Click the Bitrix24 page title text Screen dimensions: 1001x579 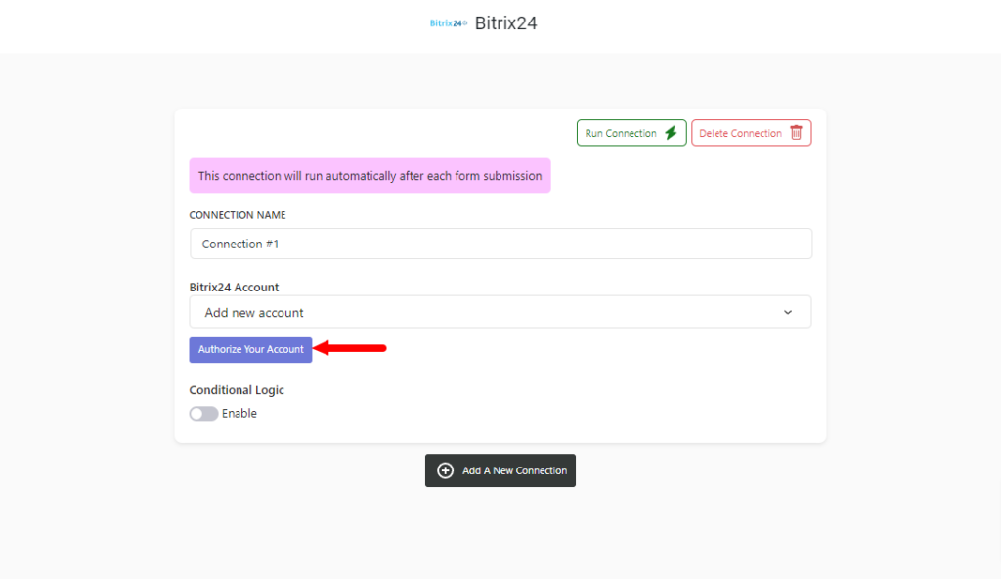(505, 23)
